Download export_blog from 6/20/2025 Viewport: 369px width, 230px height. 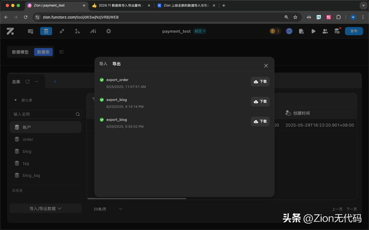[x=260, y=122]
